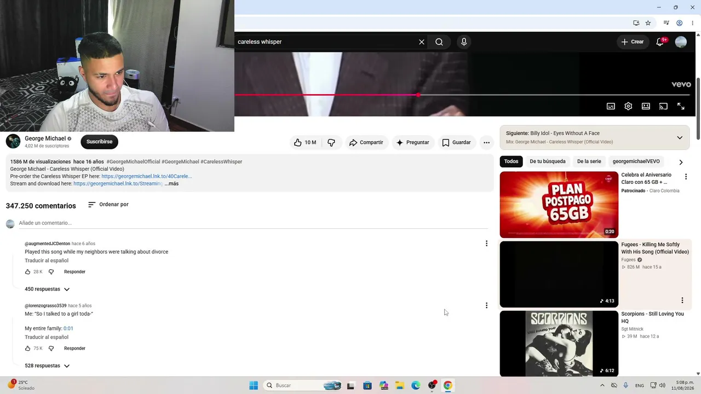Open Microsoft Edge from the taskbar
Viewport: 701px width, 394px height.
pyautogui.click(x=416, y=385)
